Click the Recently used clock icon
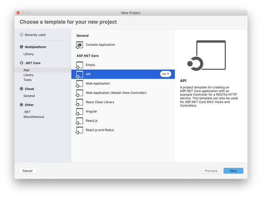This screenshot has height=198, width=262. pyautogui.click(x=21, y=35)
